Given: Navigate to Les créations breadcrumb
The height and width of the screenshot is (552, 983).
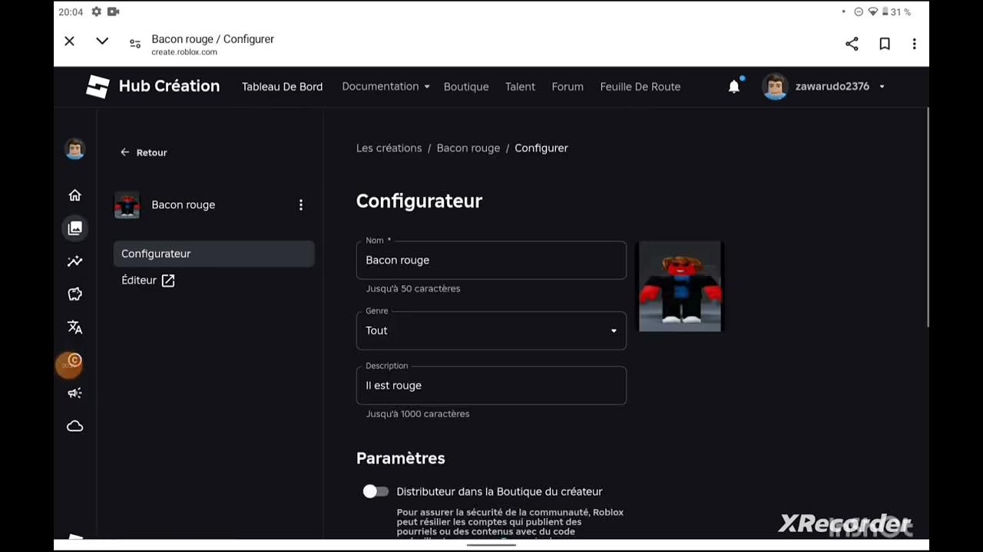Looking at the screenshot, I should 389,148.
